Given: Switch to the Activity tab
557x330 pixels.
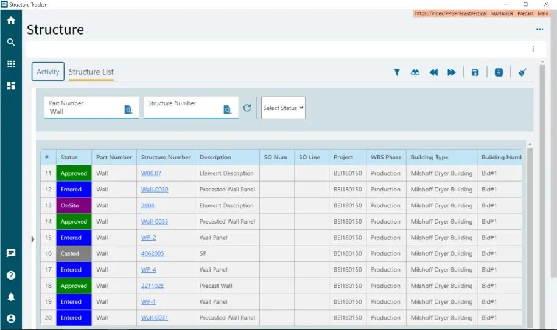Looking at the screenshot, I should click(x=48, y=72).
